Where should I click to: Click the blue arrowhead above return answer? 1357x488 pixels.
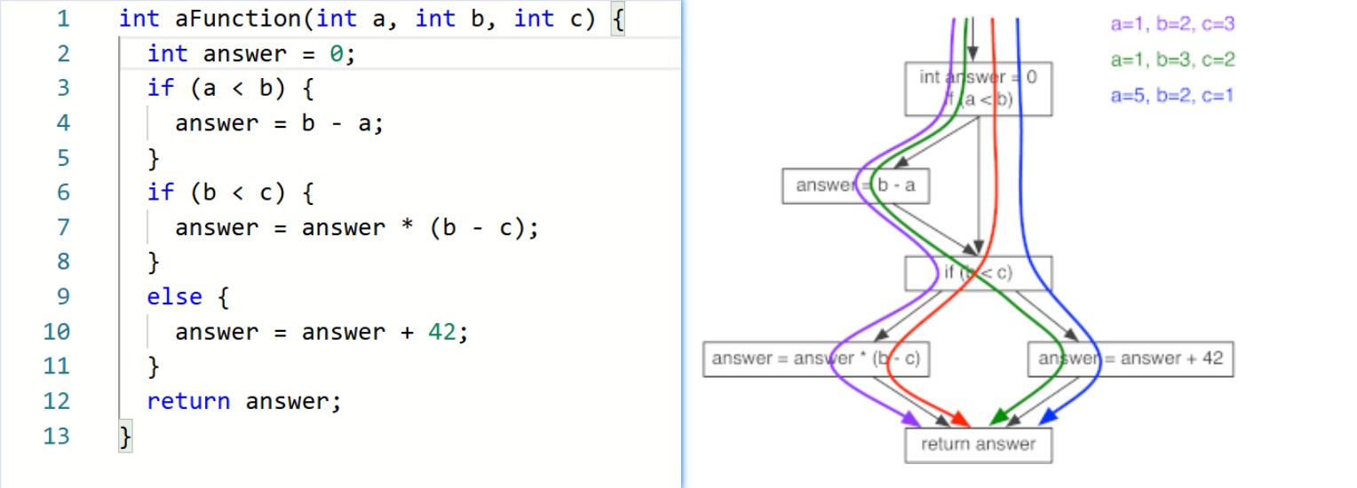[x=1048, y=417]
